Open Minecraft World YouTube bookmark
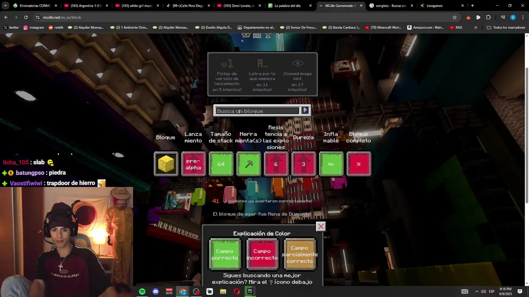 [383, 27]
